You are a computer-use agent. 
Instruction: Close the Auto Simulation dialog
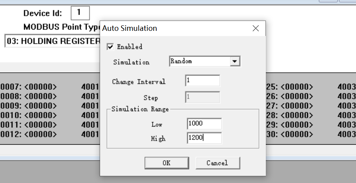click(x=256, y=28)
